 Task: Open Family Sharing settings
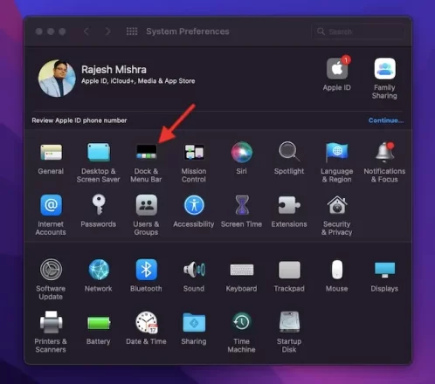point(384,69)
